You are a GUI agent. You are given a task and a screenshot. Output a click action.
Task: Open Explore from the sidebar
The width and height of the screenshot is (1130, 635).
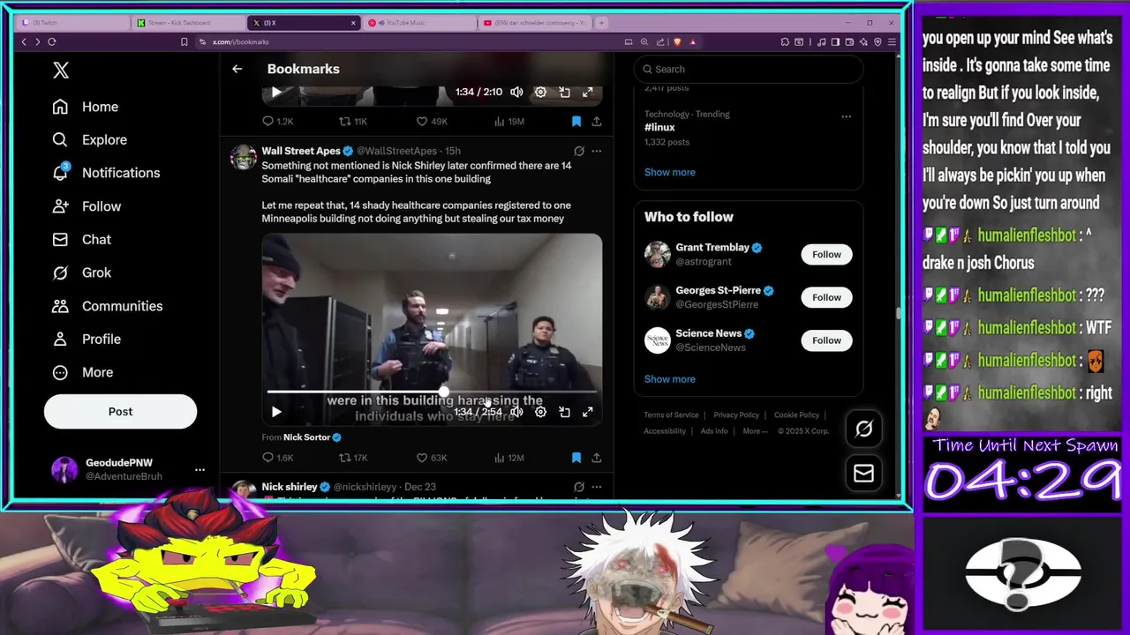(x=90, y=139)
